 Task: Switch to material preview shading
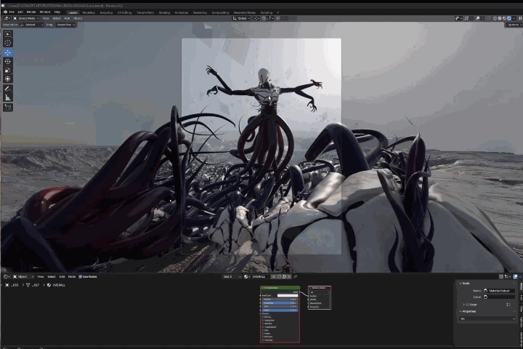pos(504,18)
